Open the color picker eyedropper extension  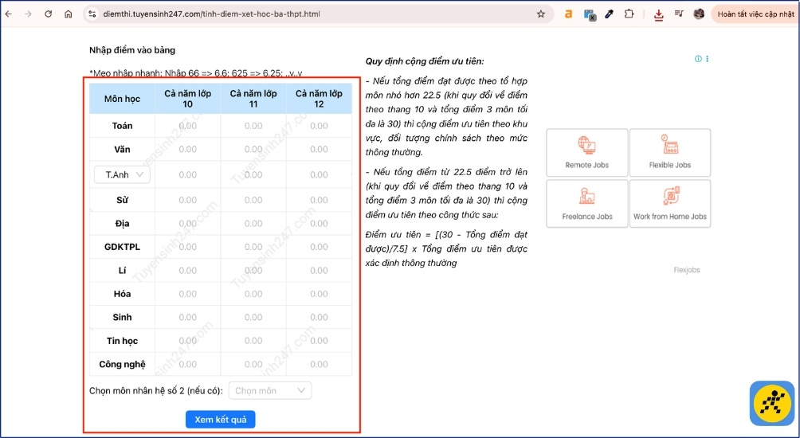pos(610,14)
